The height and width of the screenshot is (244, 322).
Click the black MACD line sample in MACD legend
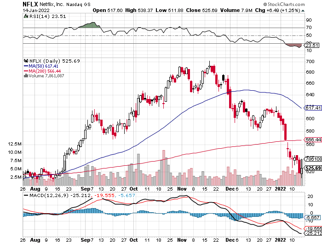coord(26,195)
